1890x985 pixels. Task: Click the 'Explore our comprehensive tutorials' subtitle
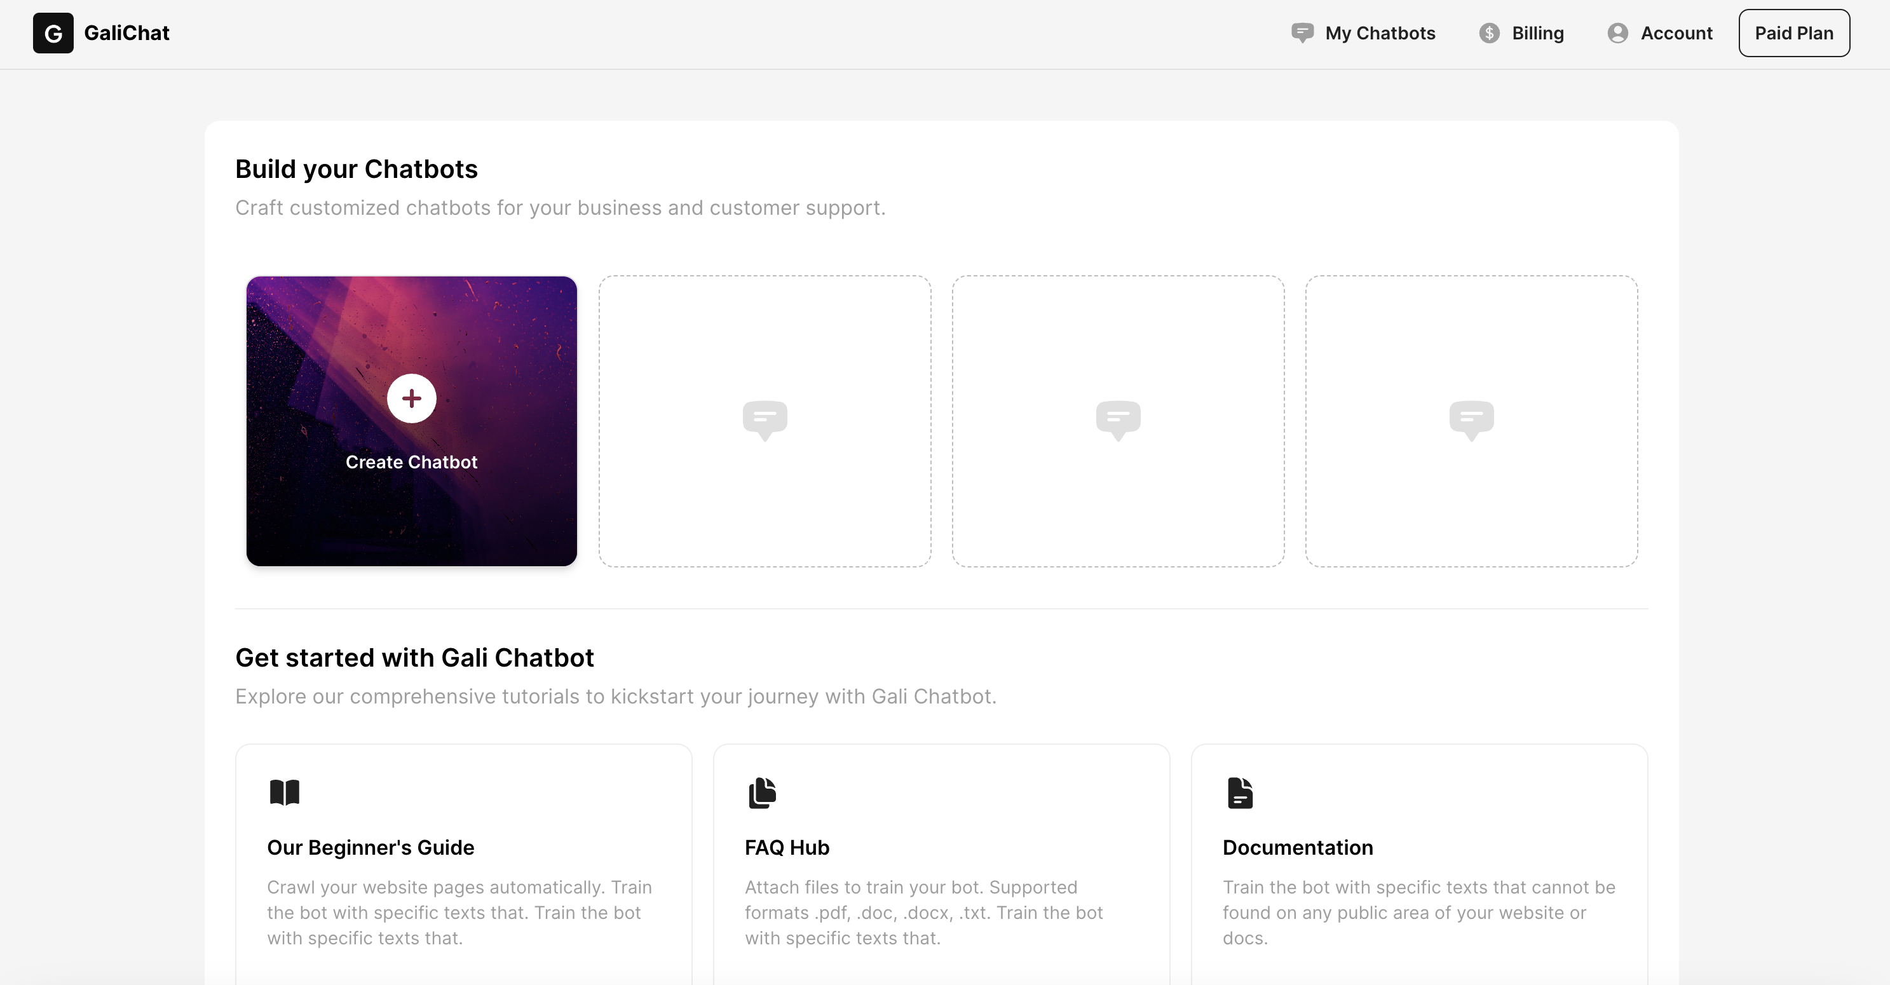click(x=616, y=696)
